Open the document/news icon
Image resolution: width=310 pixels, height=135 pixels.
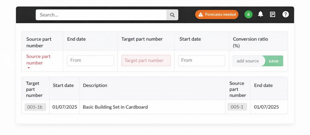[272, 14]
